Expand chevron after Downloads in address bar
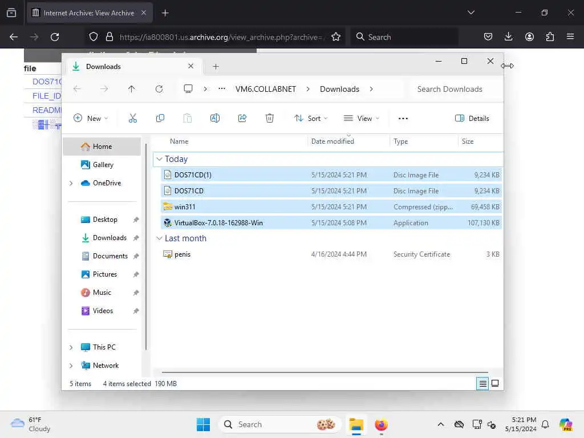 coord(371,89)
